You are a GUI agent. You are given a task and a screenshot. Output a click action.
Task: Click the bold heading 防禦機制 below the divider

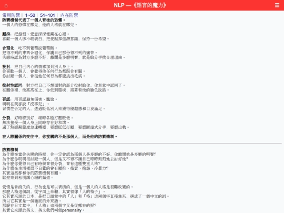point(10,149)
